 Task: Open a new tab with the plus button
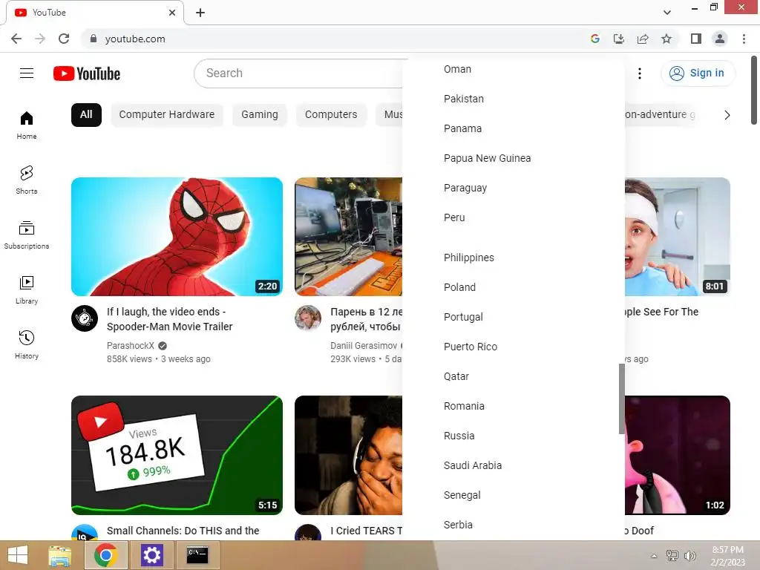click(200, 13)
